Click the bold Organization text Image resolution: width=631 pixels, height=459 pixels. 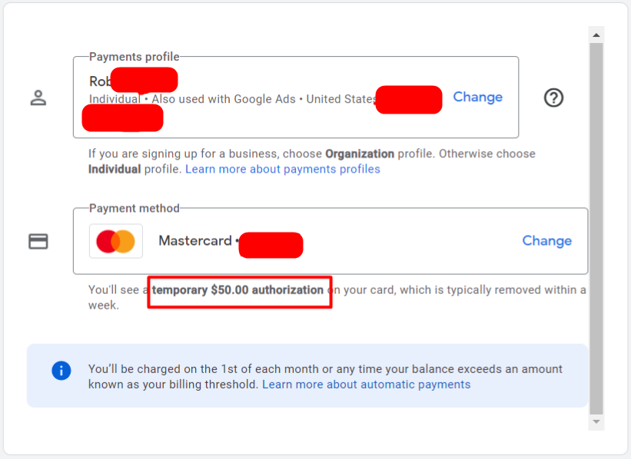(x=360, y=154)
